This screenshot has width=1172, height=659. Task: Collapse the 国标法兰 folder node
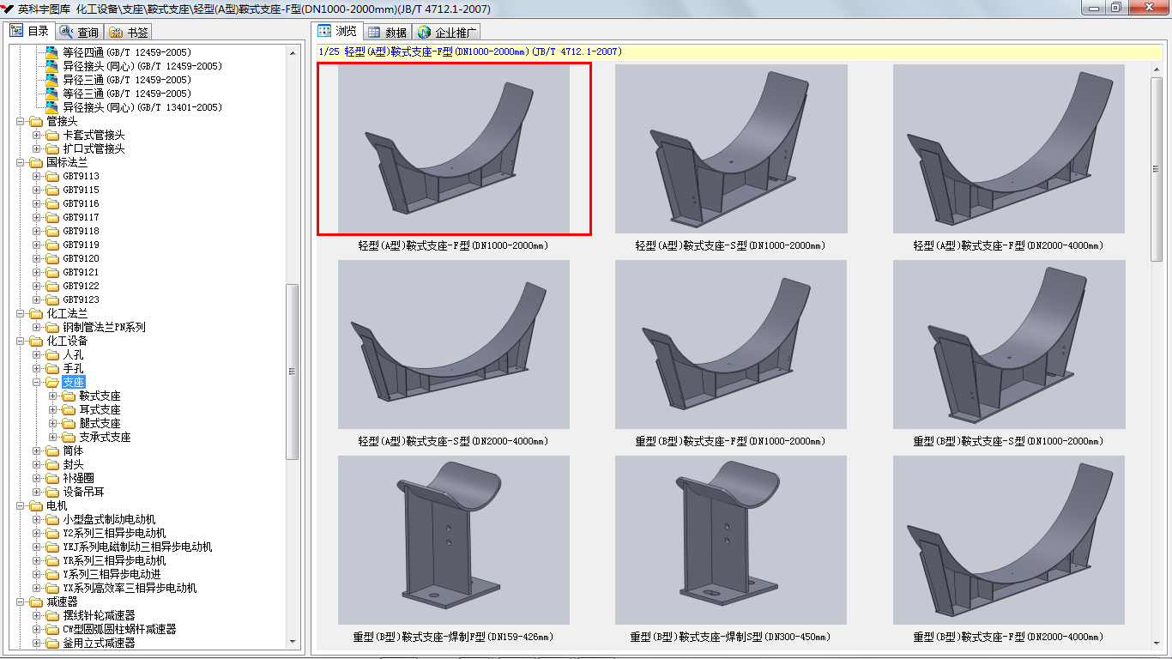(21, 162)
